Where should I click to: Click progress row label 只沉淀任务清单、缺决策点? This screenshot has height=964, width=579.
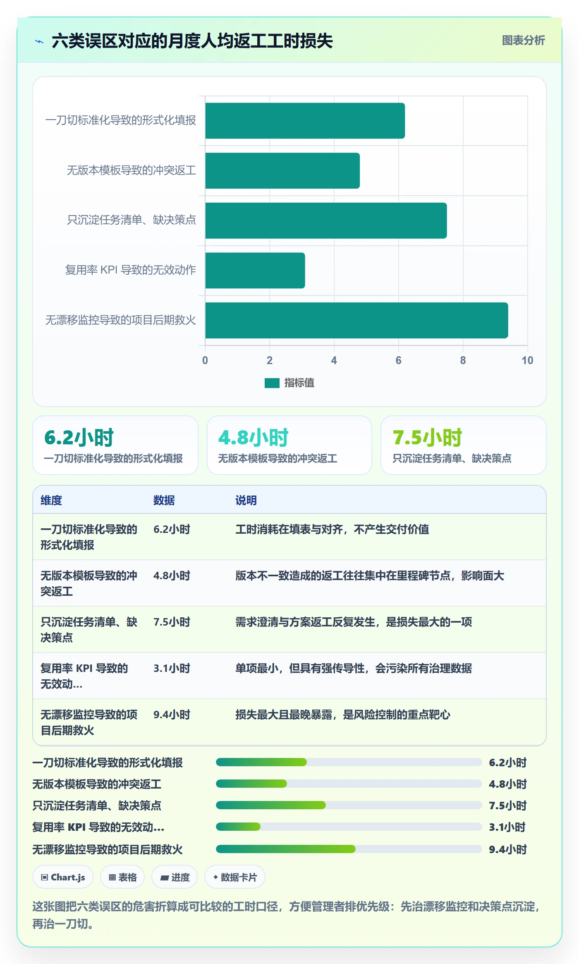coord(97,806)
